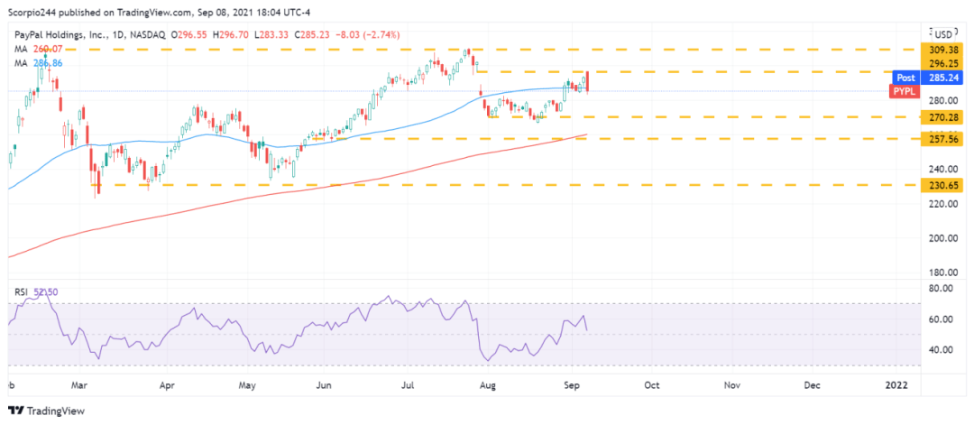Click the large red last candlestick
The width and height of the screenshot is (974, 425).
pyautogui.click(x=588, y=81)
